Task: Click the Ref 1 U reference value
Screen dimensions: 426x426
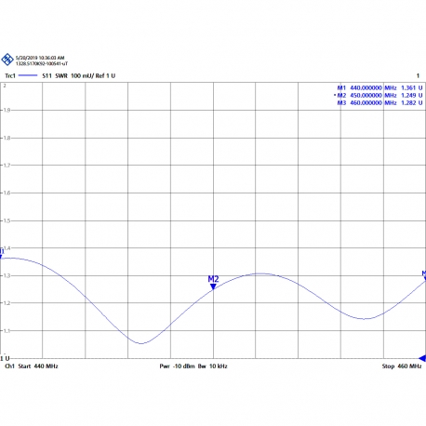Action: point(105,75)
